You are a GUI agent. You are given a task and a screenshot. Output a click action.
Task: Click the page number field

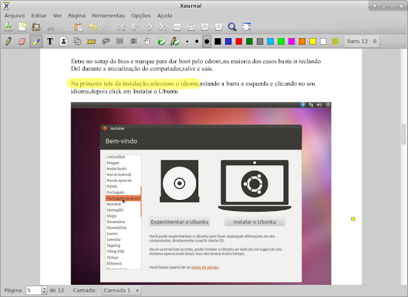(x=34, y=290)
